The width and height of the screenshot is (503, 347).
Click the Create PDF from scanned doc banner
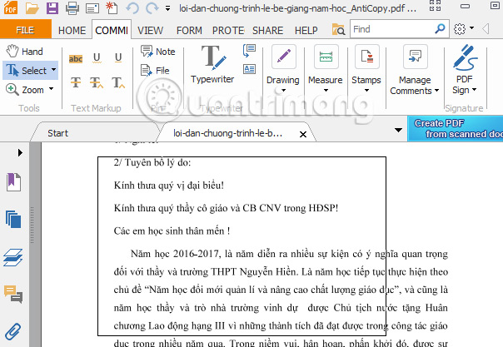[456, 128]
